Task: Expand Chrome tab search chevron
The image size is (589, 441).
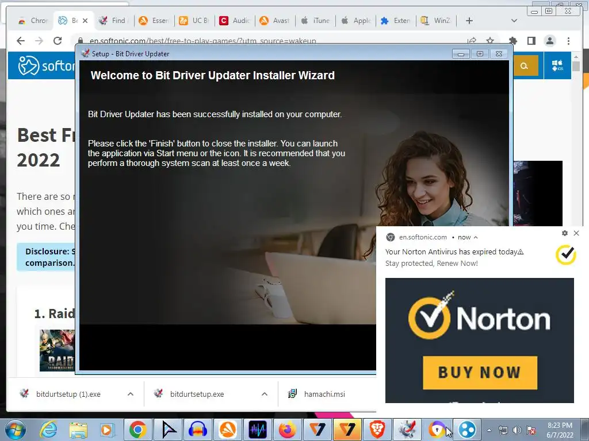Action: tap(514, 21)
